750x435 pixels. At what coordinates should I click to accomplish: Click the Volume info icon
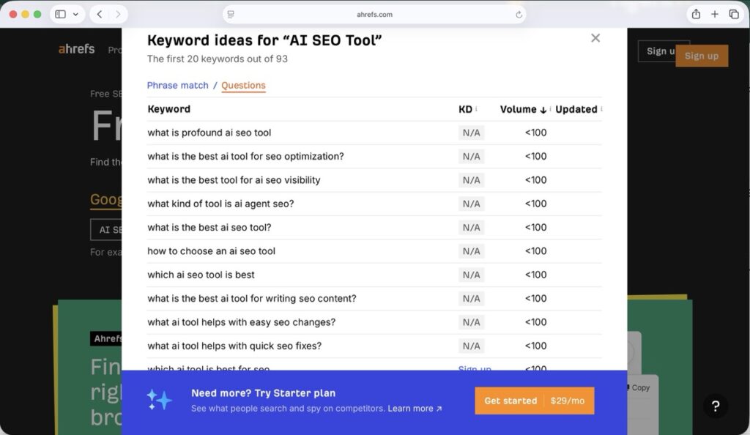click(x=551, y=109)
